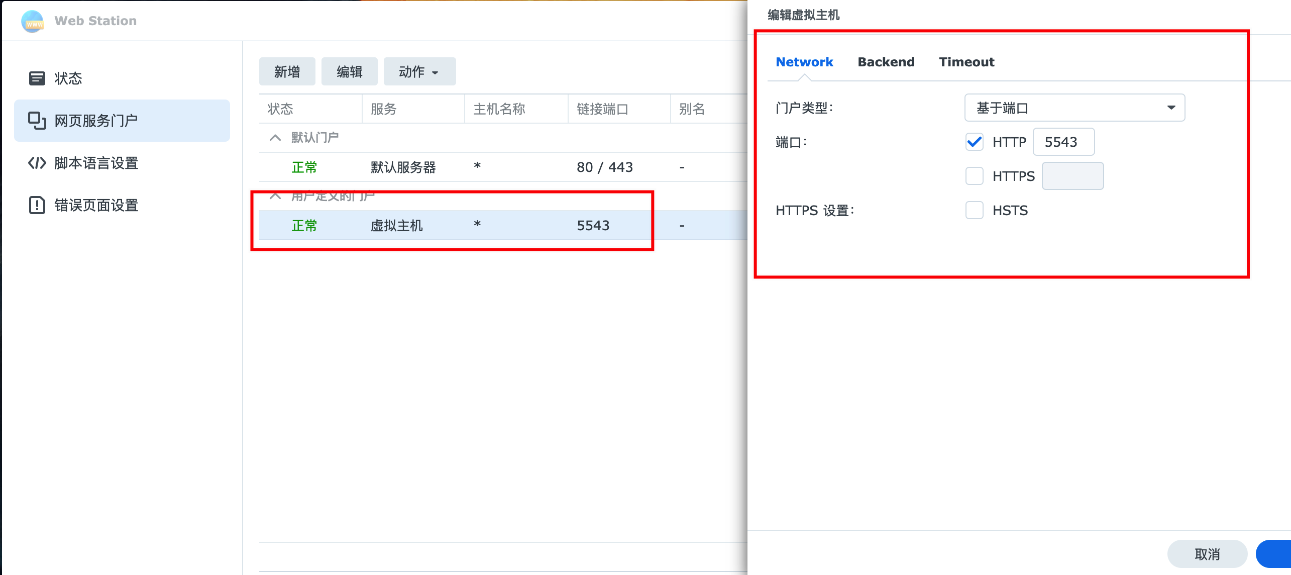This screenshot has height=575, width=1291.
Task: Switch to the Backend tab
Action: [x=886, y=62]
